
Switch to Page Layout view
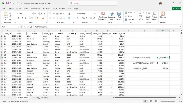pyautogui.click(x=151, y=101)
